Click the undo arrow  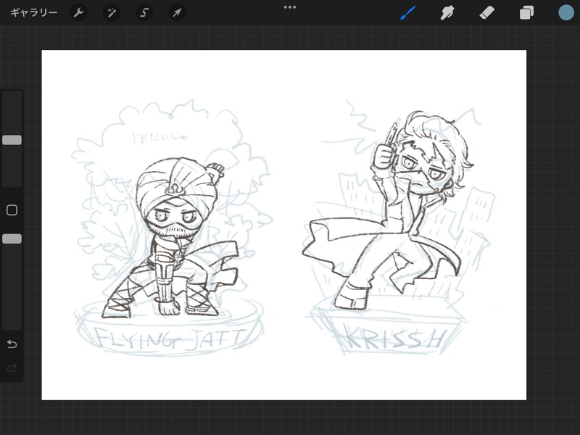pos(12,344)
